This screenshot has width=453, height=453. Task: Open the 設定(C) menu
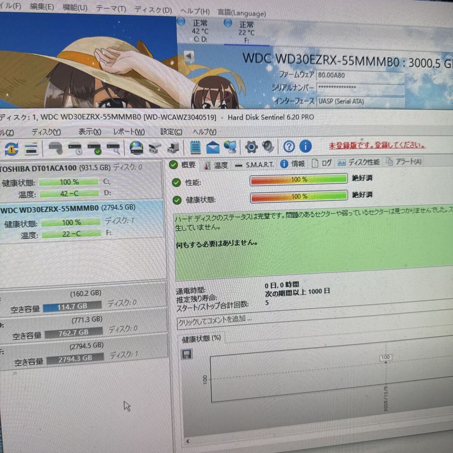[x=171, y=132]
